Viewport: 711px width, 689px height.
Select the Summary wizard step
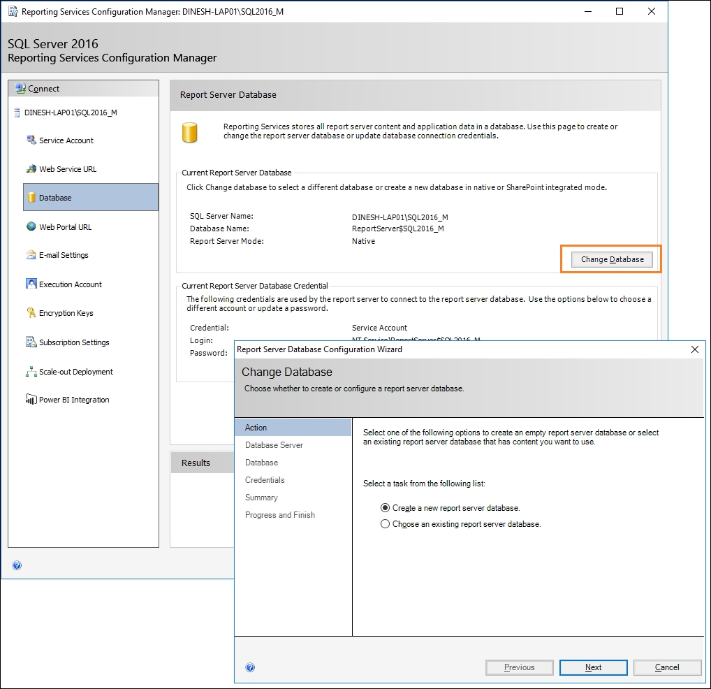(x=261, y=497)
